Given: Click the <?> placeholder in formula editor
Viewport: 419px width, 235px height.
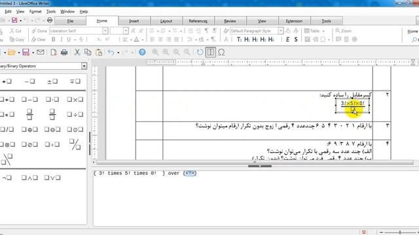Looking at the screenshot, I should click(190, 173).
